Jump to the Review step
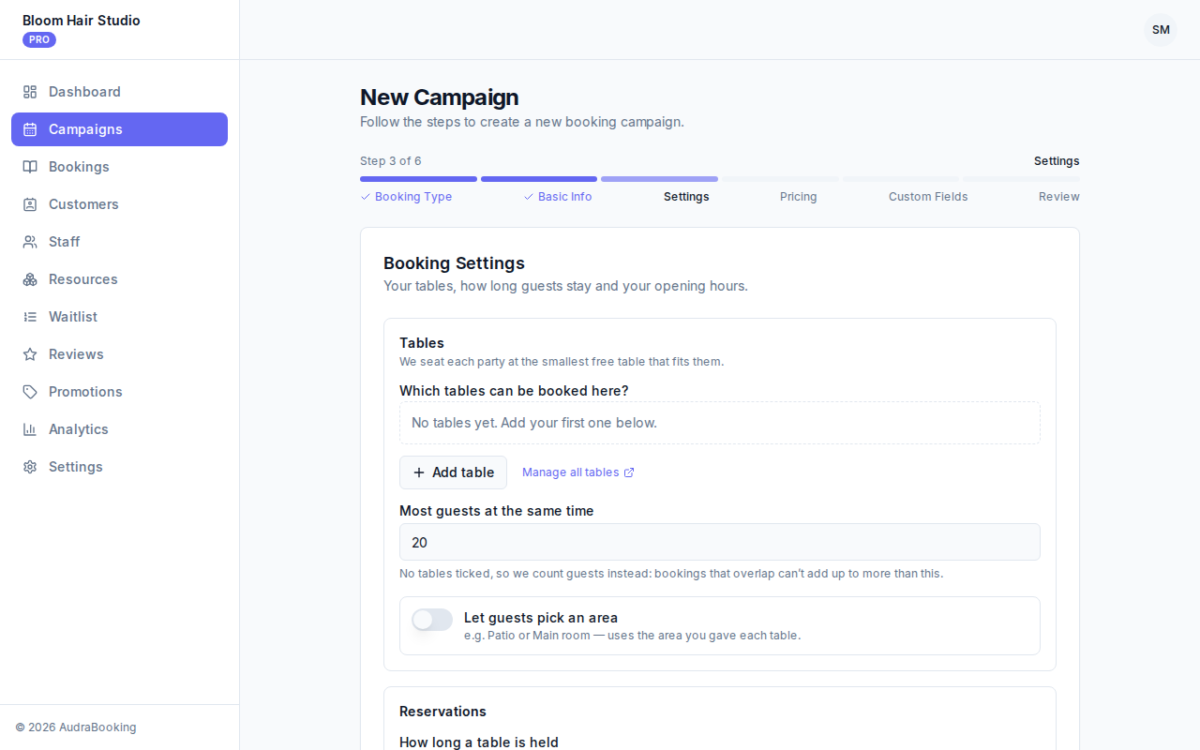The width and height of the screenshot is (1200, 750). click(x=1059, y=197)
